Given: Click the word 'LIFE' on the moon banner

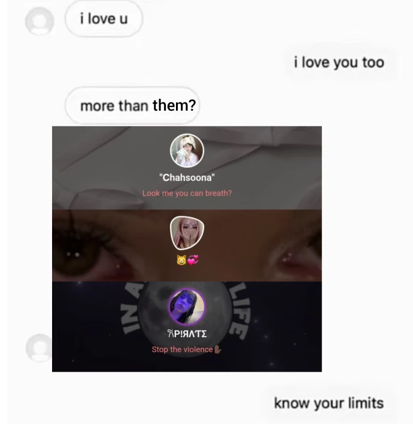Looking at the screenshot, I should [x=241, y=311].
